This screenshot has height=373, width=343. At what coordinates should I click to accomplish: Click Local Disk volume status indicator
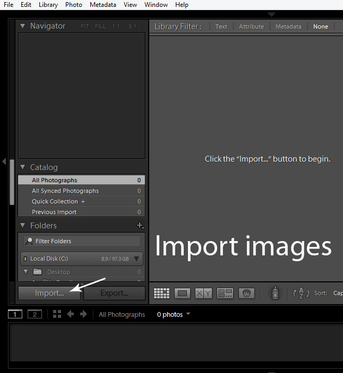point(25,259)
